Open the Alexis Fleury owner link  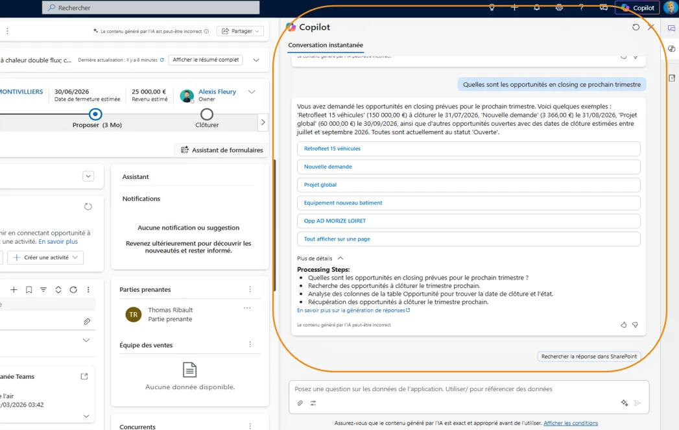(x=217, y=92)
